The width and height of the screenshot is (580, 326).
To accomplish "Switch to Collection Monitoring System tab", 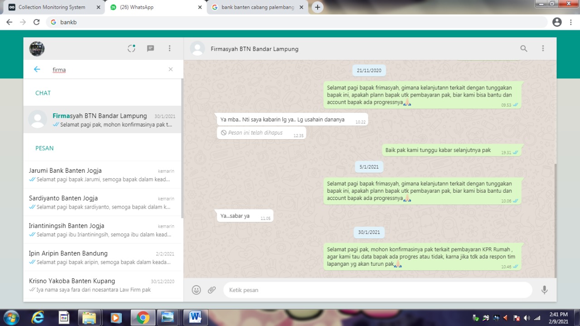I will [52, 7].
